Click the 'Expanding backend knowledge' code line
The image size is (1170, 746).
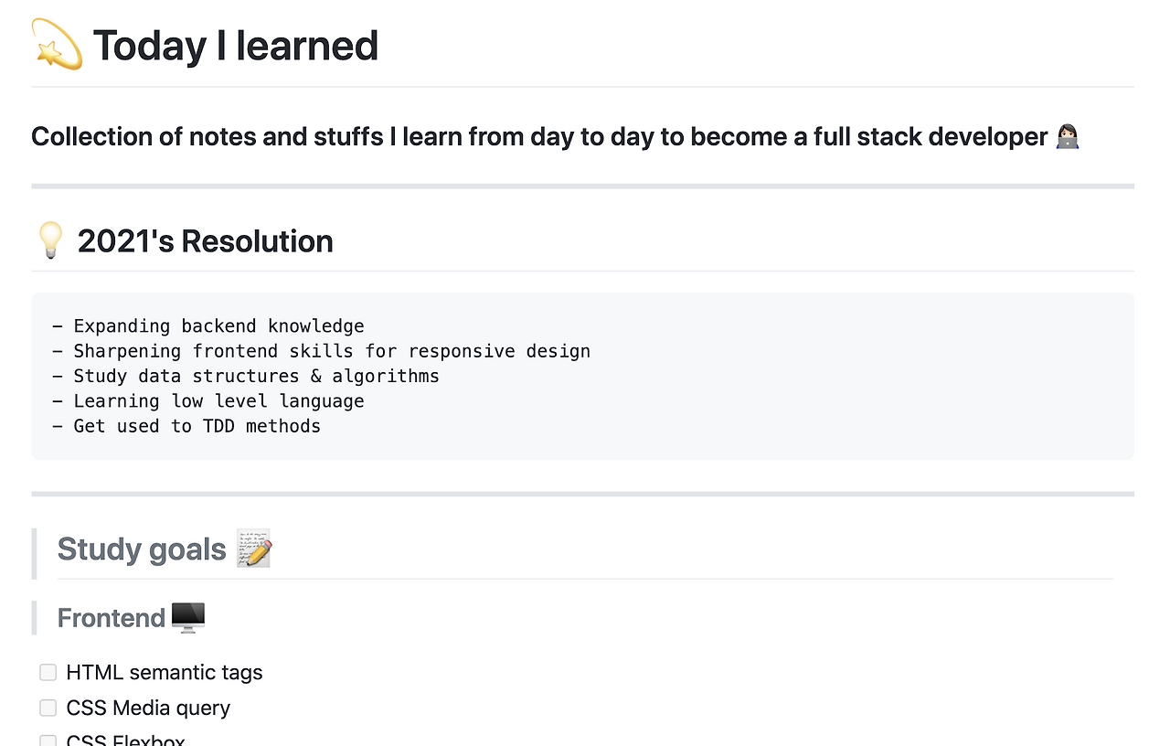pyautogui.click(x=208, y=326)
